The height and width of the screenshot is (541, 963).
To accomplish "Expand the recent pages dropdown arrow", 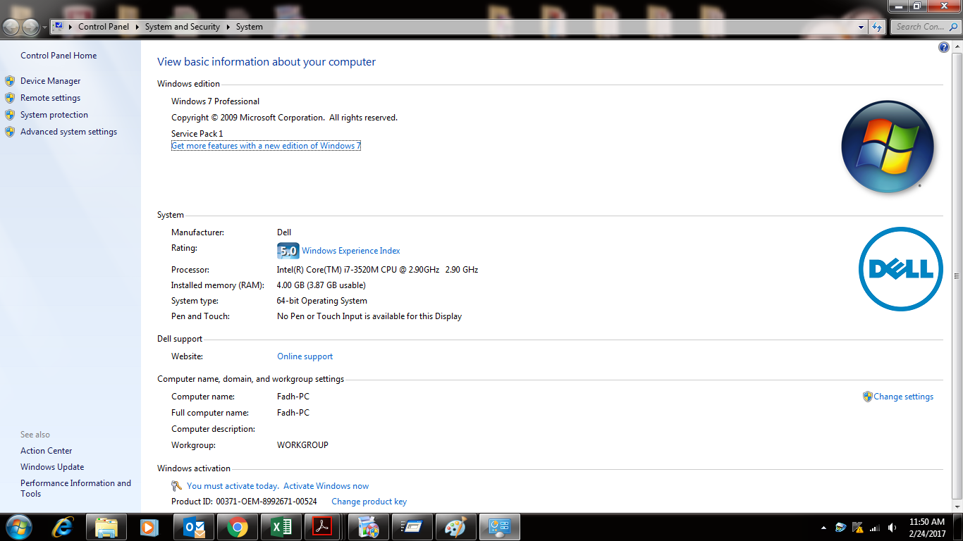I will click(x=45, y=27).
